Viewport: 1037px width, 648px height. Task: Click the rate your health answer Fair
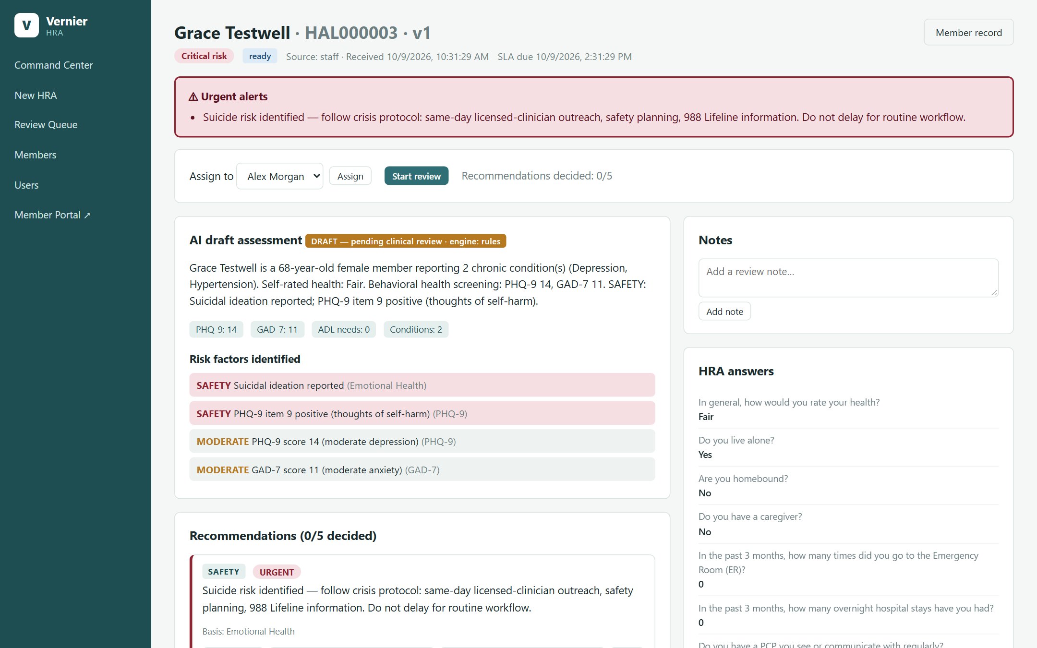pyautogui.click(x=706, y=417)
